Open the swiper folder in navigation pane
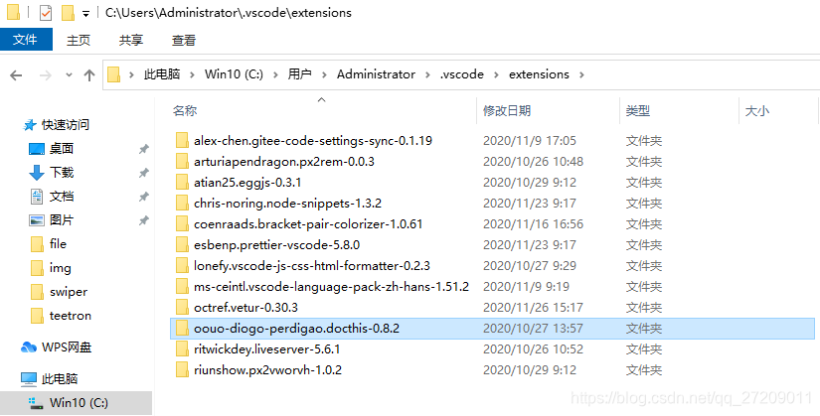 [x=68, y=292]
